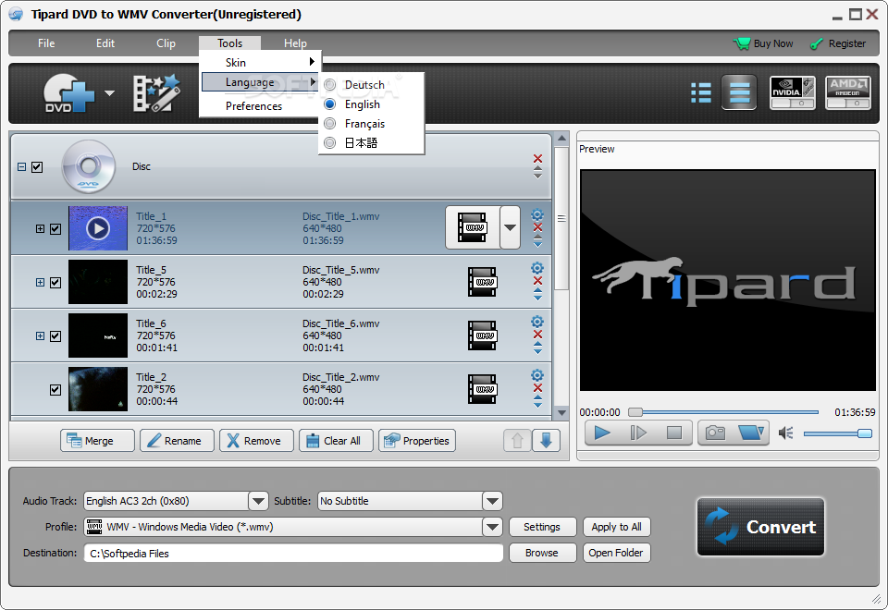Remove Title_2 with its red X

tap(537, 387)
